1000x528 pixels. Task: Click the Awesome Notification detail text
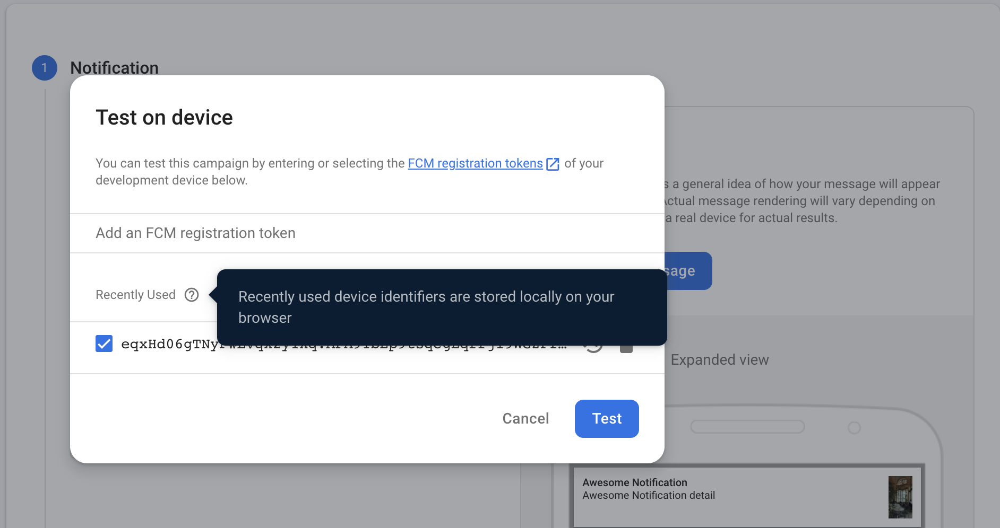coord(648,496)
